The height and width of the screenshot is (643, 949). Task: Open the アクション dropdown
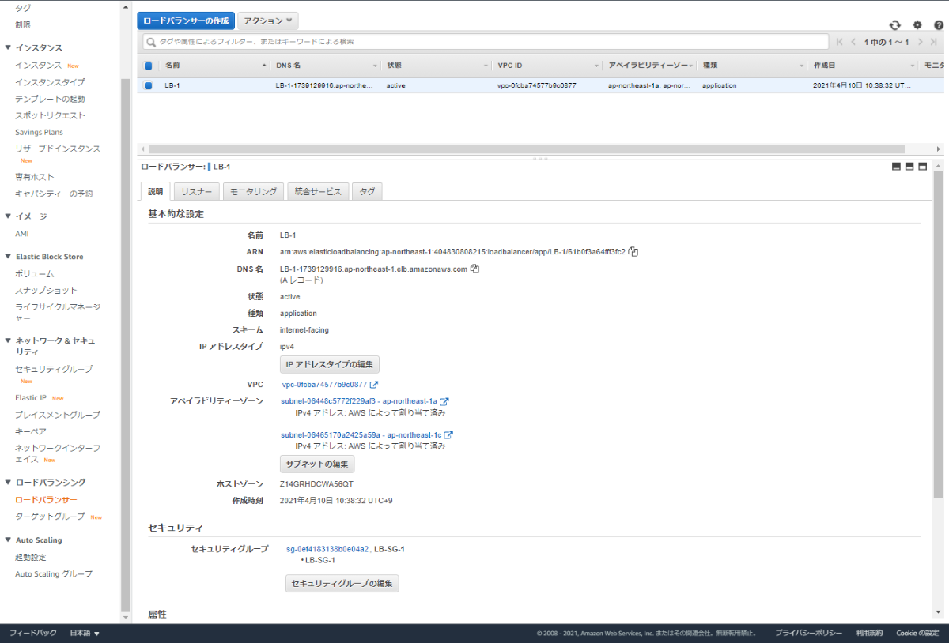[x=268, y=21]
